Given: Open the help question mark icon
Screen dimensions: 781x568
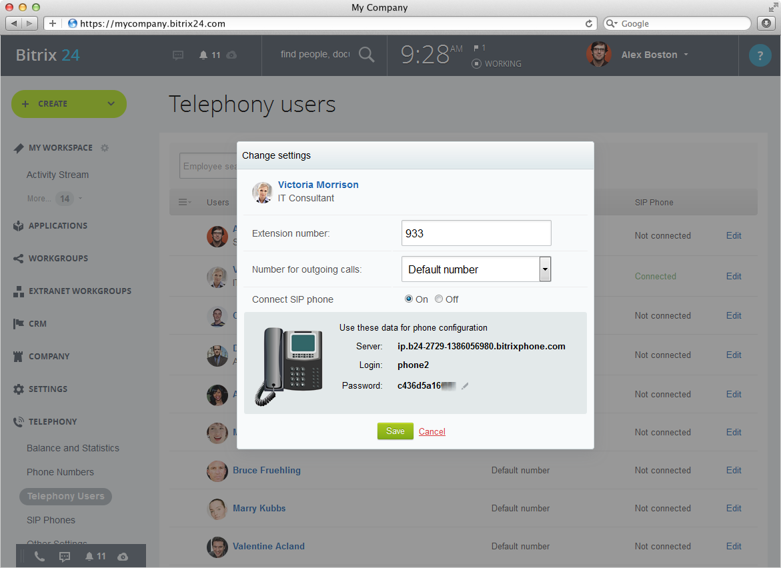Looking at the screenshot, I should pyautogui.click(x=760, y=55).
